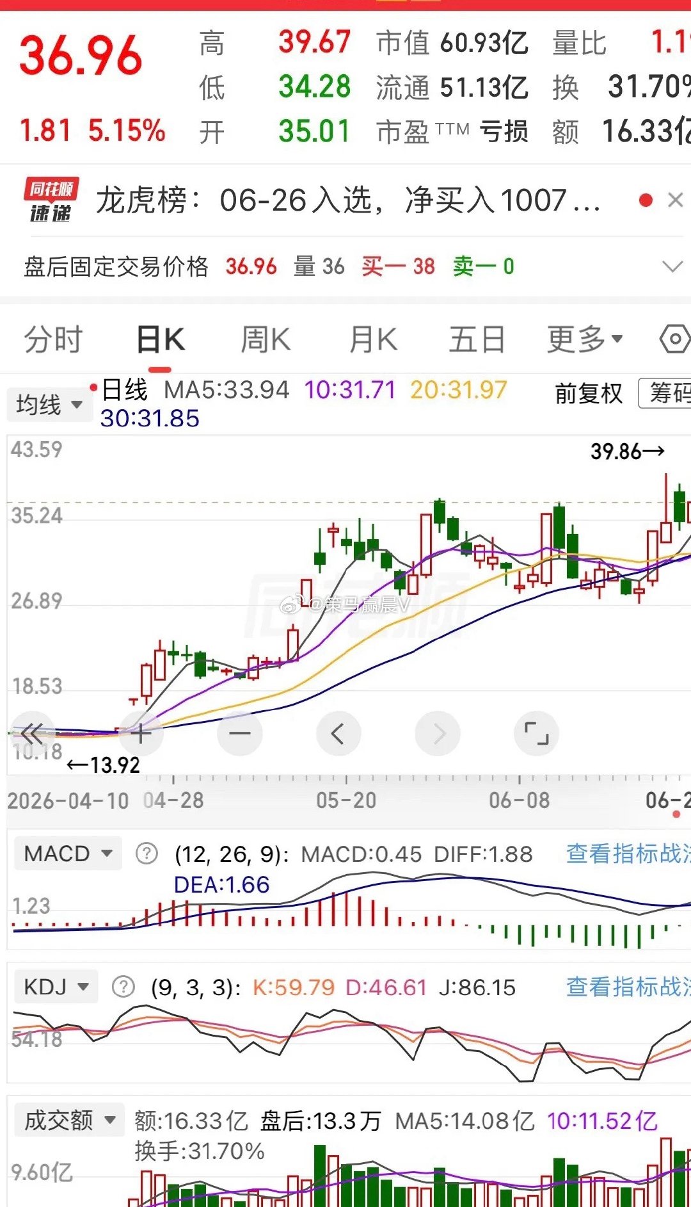
Task: Tap the MA5:33.94 average label
Action: (x=226, y=390)
